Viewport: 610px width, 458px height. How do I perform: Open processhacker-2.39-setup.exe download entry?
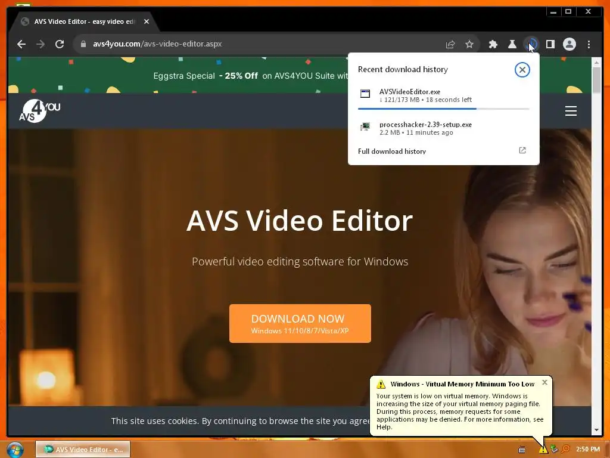(x=443, y=128)
